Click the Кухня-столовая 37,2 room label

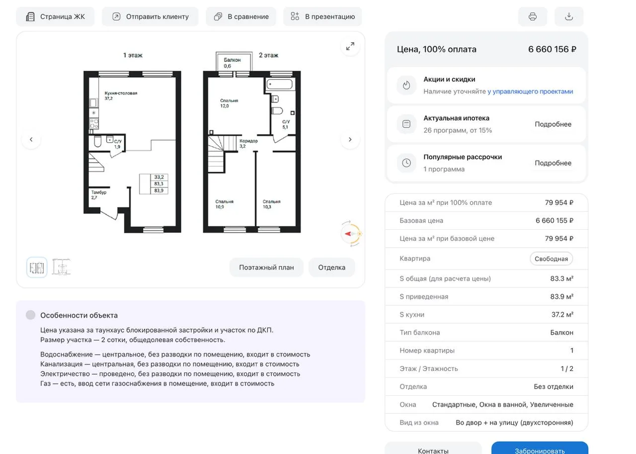pos(121,95)
